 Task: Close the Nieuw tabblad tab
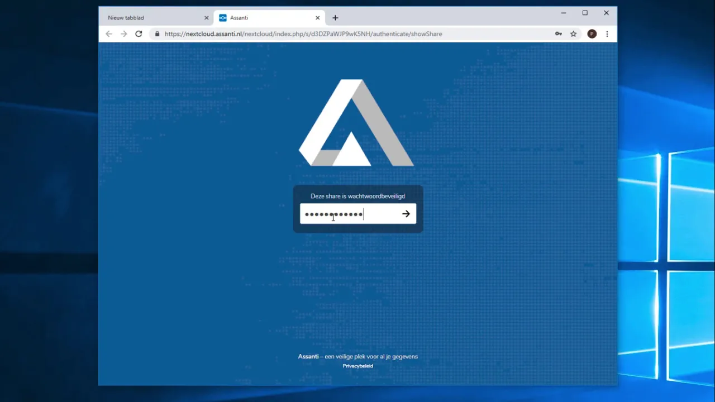[207, 18]
